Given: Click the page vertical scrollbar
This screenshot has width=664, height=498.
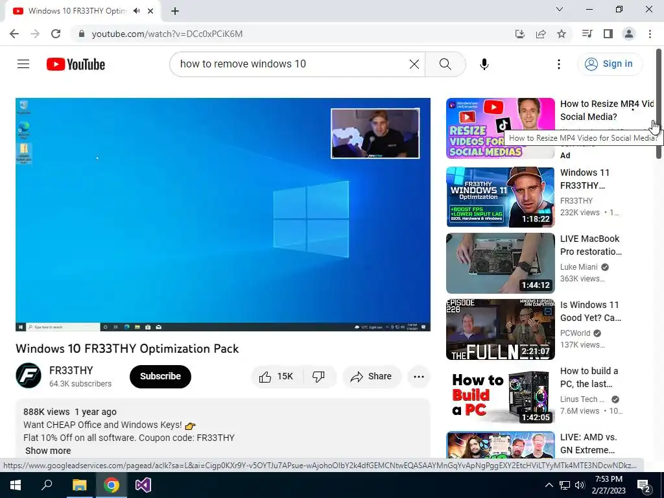Looking at the screenshot, I should (659, 104).
